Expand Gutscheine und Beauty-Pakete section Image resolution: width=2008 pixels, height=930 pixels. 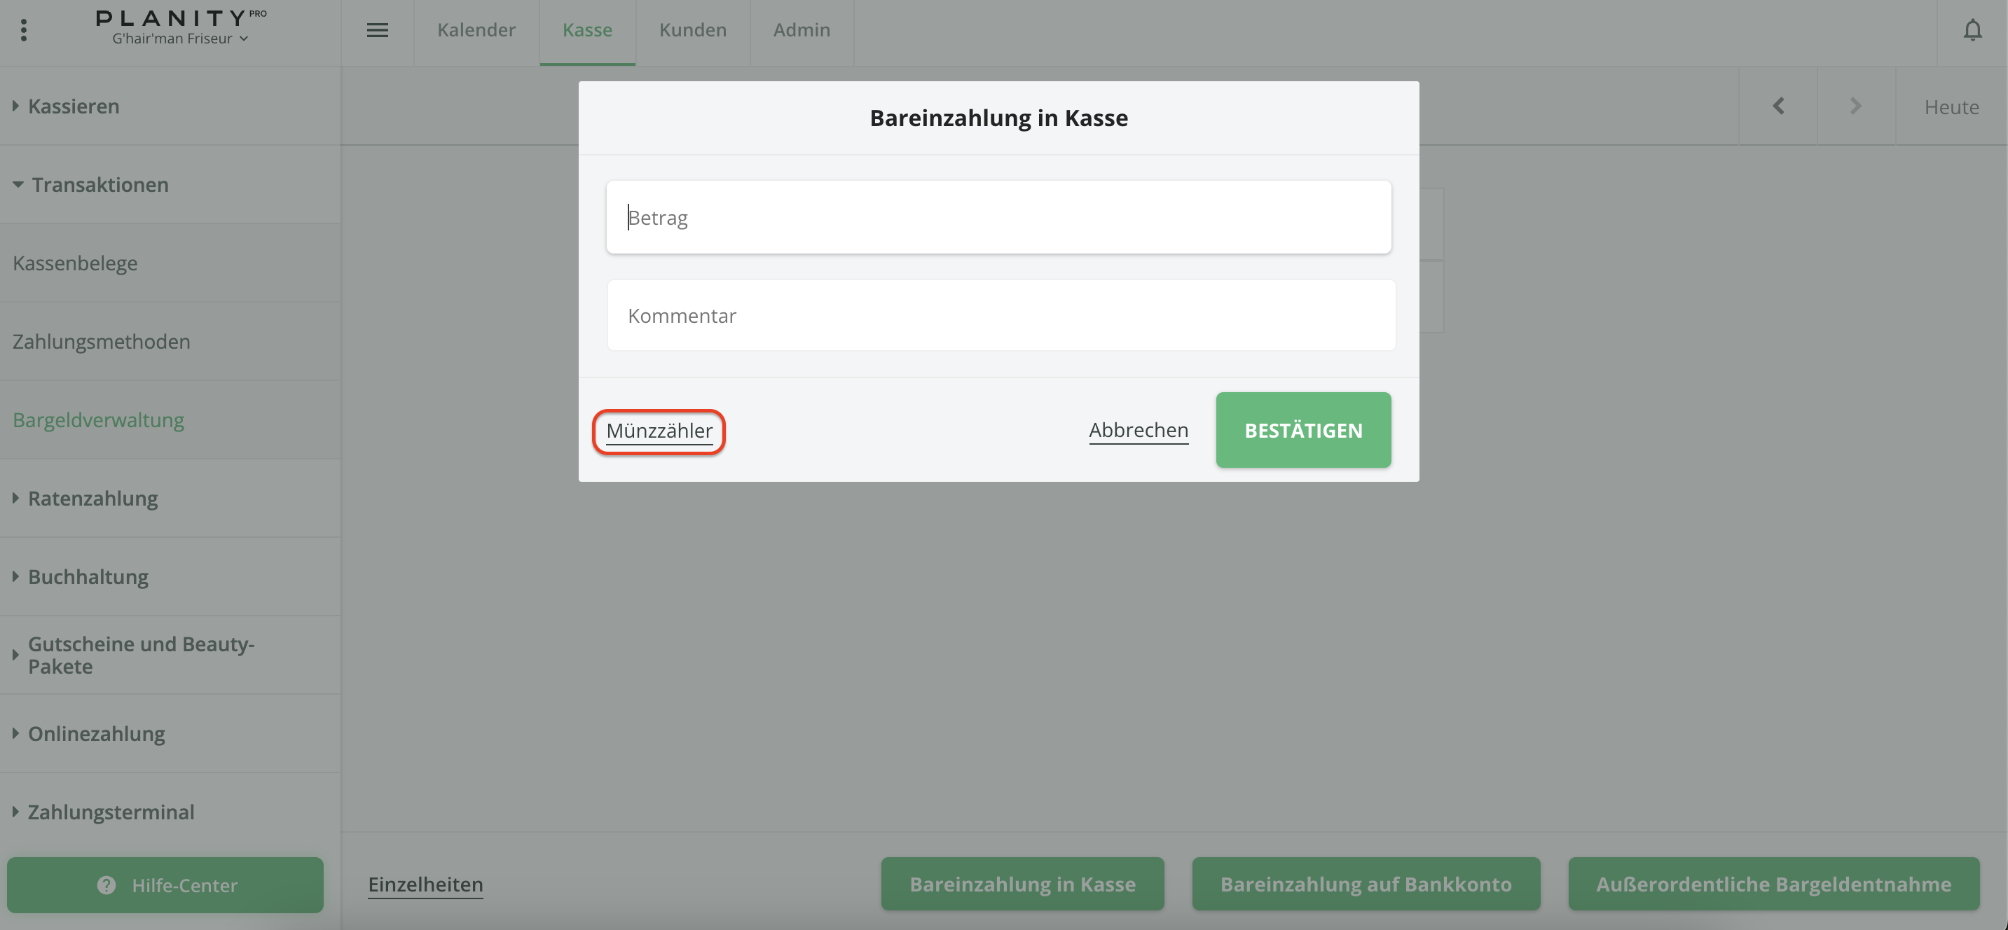[140, 655]
